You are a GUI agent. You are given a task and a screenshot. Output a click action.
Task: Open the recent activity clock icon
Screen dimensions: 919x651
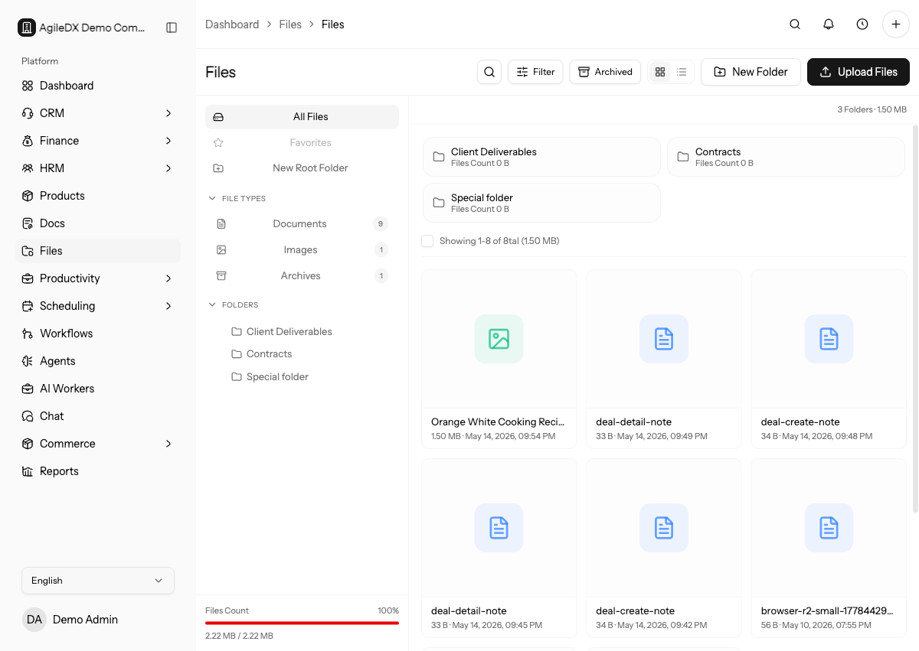862,24
